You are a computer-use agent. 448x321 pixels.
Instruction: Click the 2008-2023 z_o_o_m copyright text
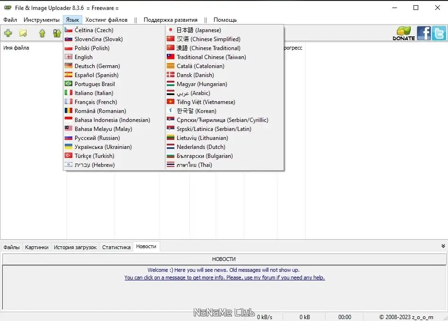tap(406, 317)
